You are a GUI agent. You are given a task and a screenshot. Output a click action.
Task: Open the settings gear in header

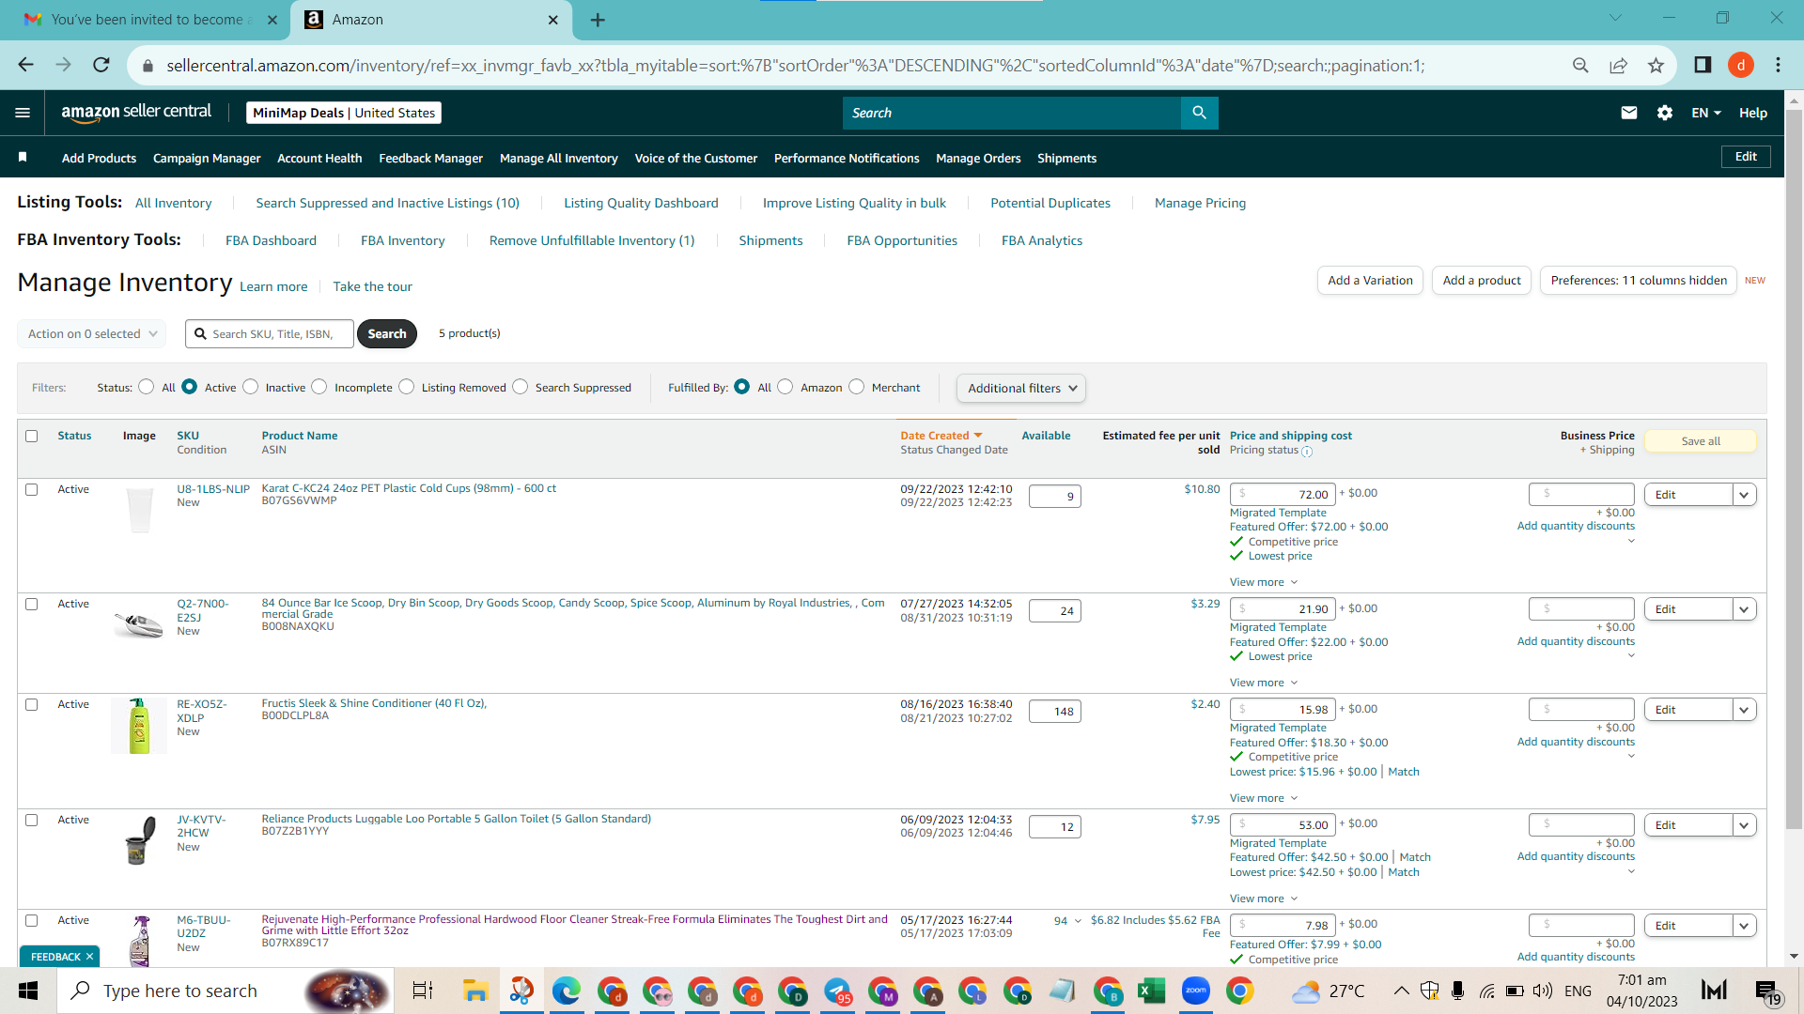click(x=1665, y=113)
